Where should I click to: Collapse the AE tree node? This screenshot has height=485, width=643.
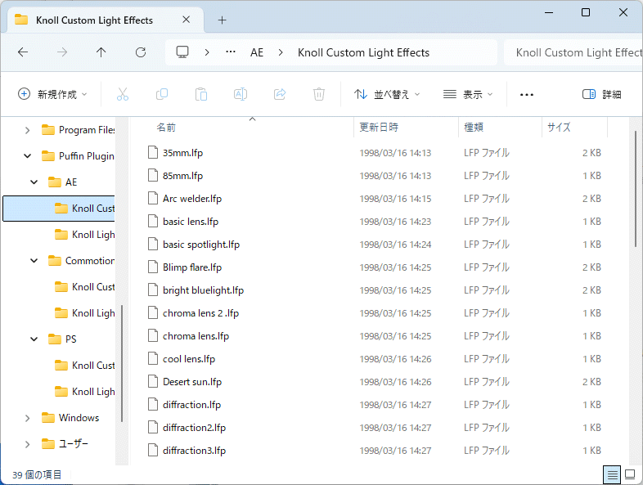34,182
